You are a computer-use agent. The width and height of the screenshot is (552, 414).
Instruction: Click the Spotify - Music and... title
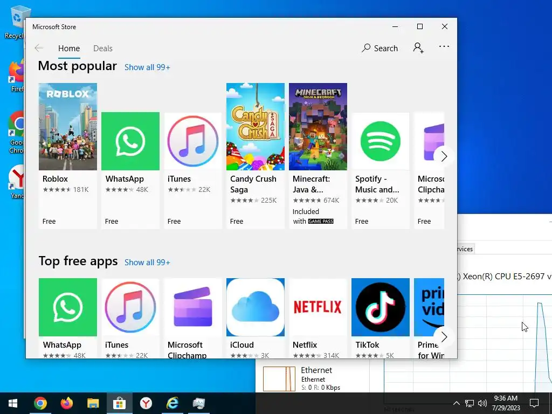tap(377, 184)
